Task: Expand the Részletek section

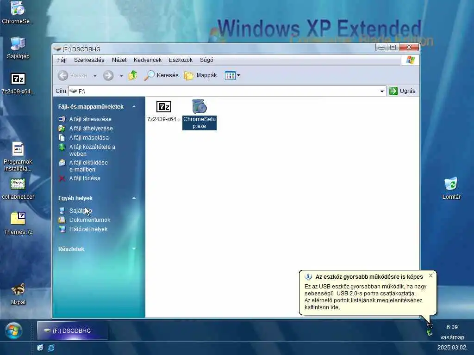Action: click(x=134, y=249)
